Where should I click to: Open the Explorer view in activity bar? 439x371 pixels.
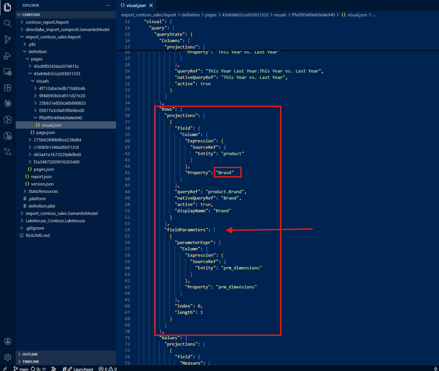click(x=7, y=7)
